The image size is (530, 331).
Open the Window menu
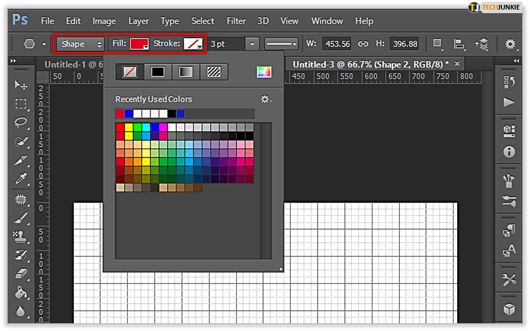click(x=327, y=21)
